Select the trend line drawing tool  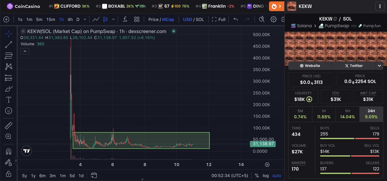point(9,45)
